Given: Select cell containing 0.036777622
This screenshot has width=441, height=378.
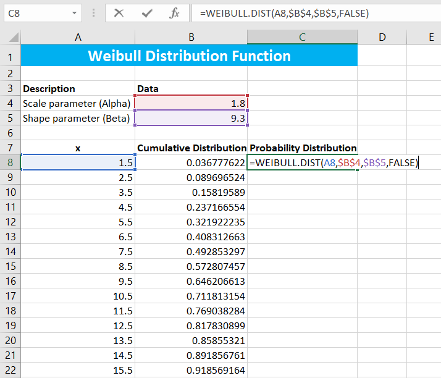Looking at the screenshot, I should [x=191, y=163].
